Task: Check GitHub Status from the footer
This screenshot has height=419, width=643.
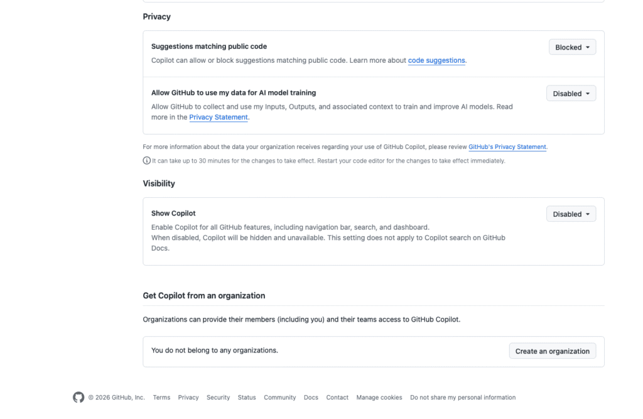Action: point(247,398)
